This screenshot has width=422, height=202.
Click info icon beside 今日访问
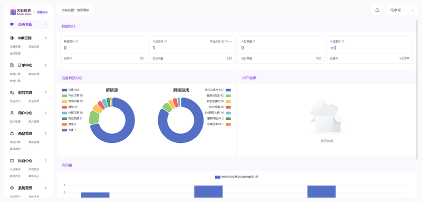pyautogui.click(x=165, y=42)
